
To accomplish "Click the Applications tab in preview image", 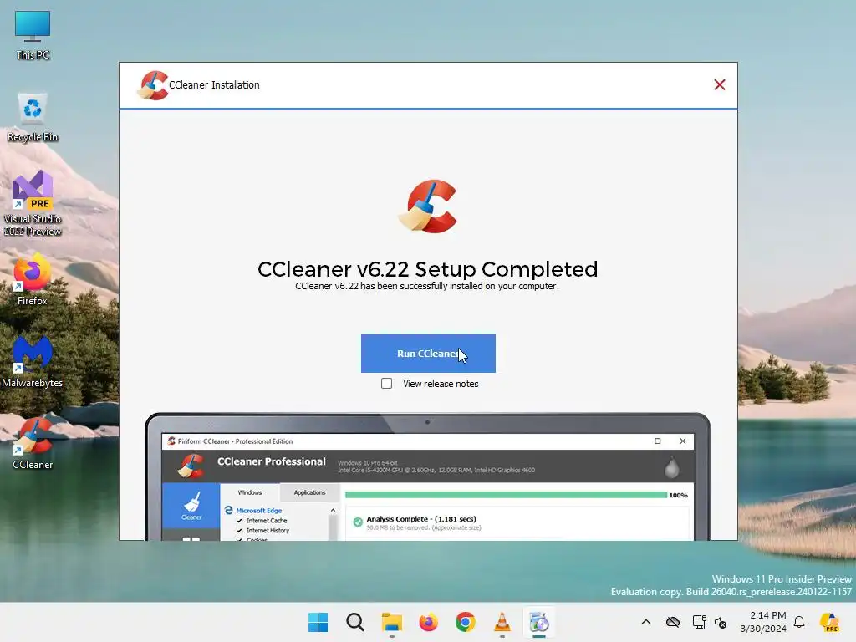I will [x=309, y=492].
